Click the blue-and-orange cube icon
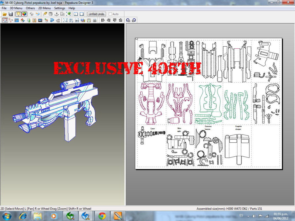 (38, 14)
